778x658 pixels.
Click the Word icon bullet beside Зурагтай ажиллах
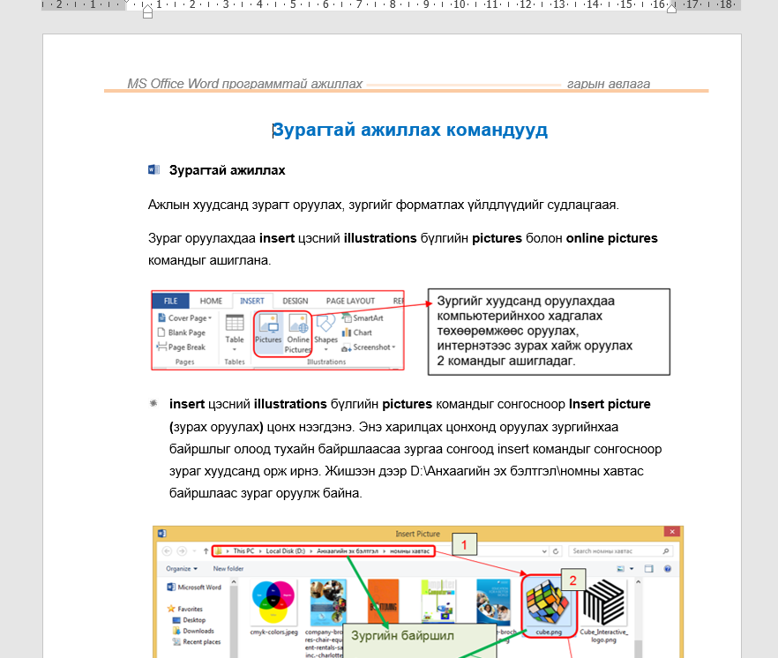coord(153,169)
